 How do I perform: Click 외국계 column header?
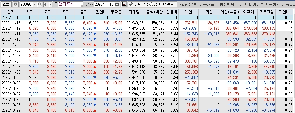tap(248, 12)
